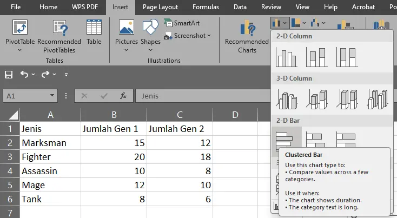
Task: Choose the 2-D Stacked Bar chart
Action: point(315,139)
